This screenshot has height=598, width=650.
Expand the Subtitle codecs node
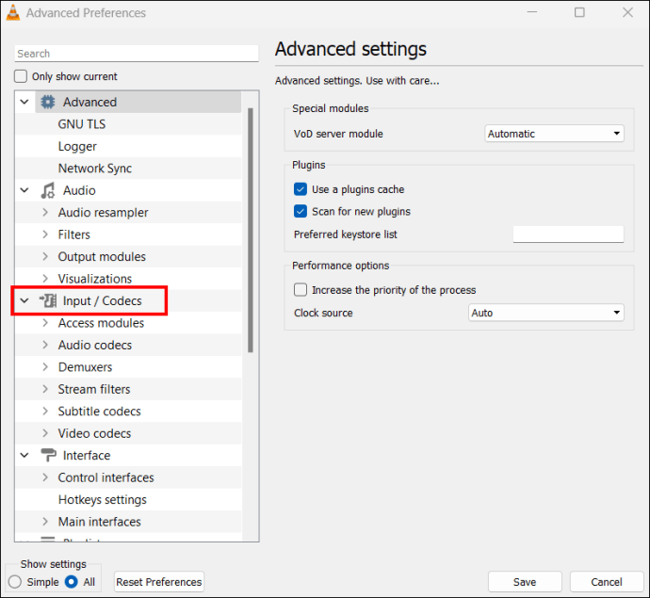(45, 411)
